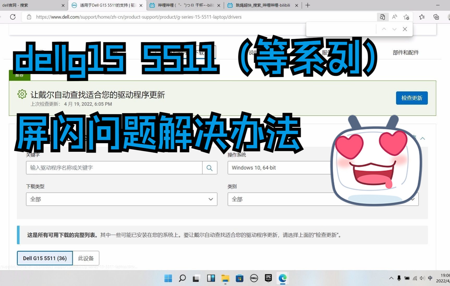Open the favorites list
The width and height of the screenshot is (450, 286).
[x=422, y=17]
